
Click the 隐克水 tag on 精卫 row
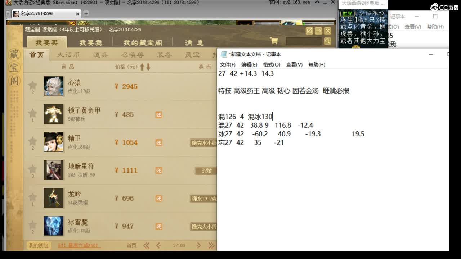(x=204, y=143)
